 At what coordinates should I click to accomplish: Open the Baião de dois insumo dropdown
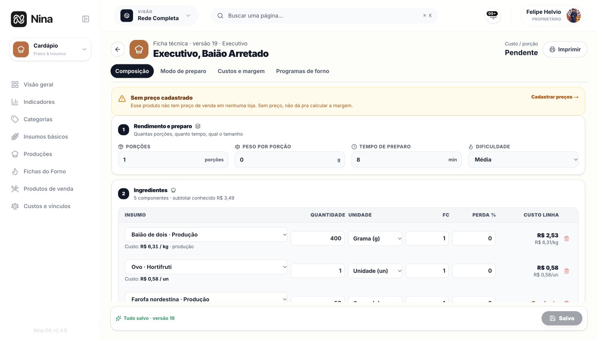coord(206,235)
